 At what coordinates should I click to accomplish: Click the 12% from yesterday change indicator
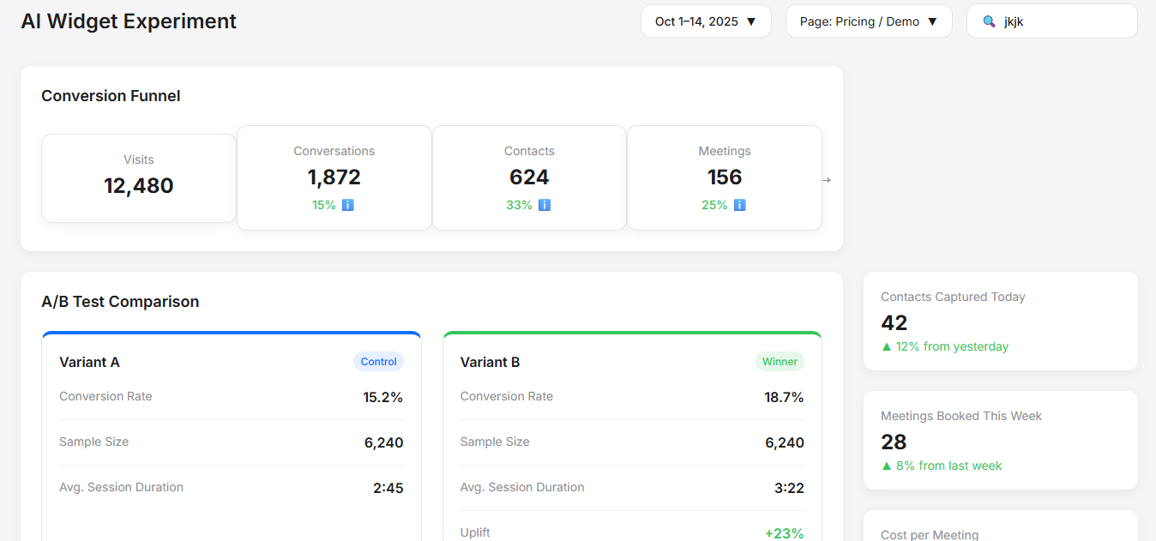[943, 346]
